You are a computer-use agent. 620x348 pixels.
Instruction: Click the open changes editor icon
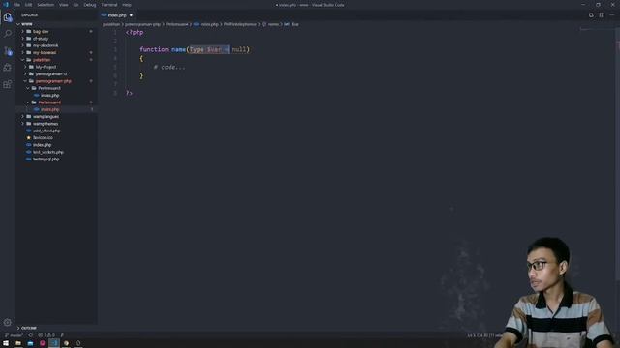[x=591, y=15]
